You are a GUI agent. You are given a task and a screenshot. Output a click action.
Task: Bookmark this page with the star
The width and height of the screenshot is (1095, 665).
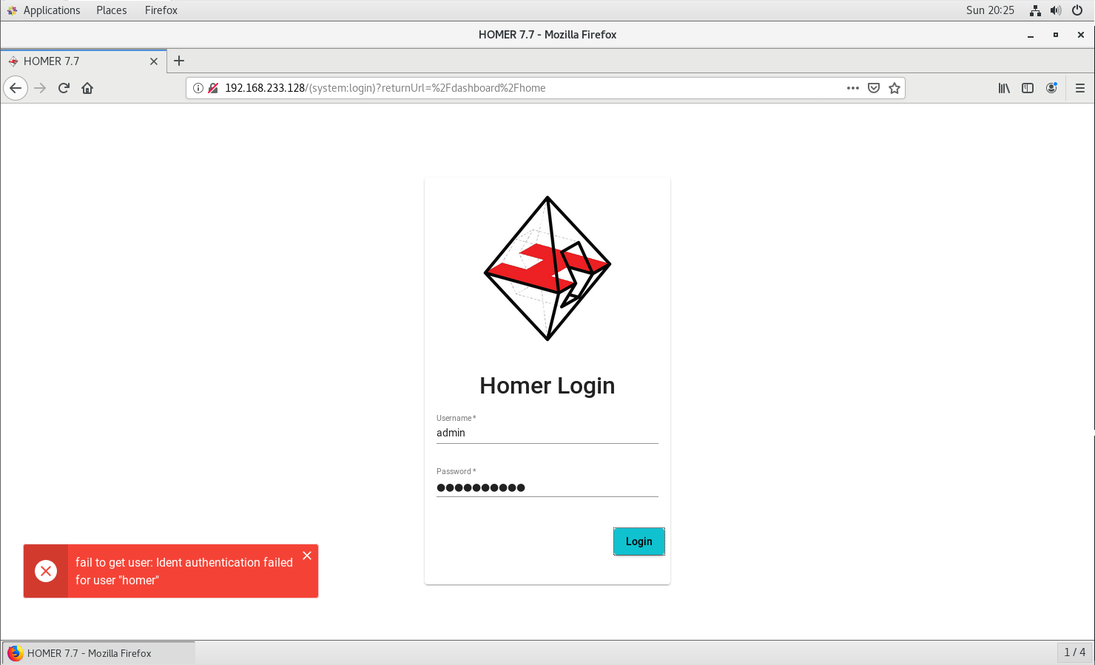(894, 88)
